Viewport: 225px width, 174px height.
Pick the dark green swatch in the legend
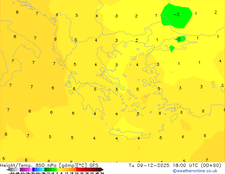pos(45,169)
